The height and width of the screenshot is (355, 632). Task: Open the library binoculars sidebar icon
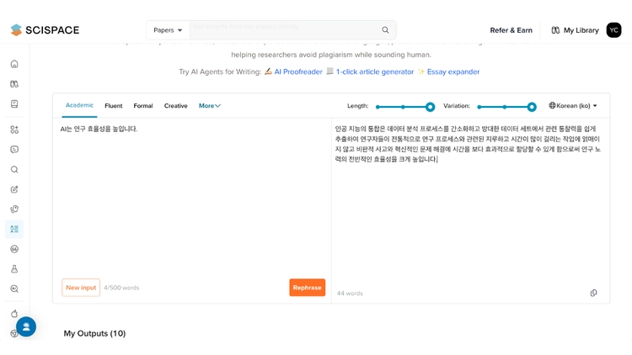(14, 84)
